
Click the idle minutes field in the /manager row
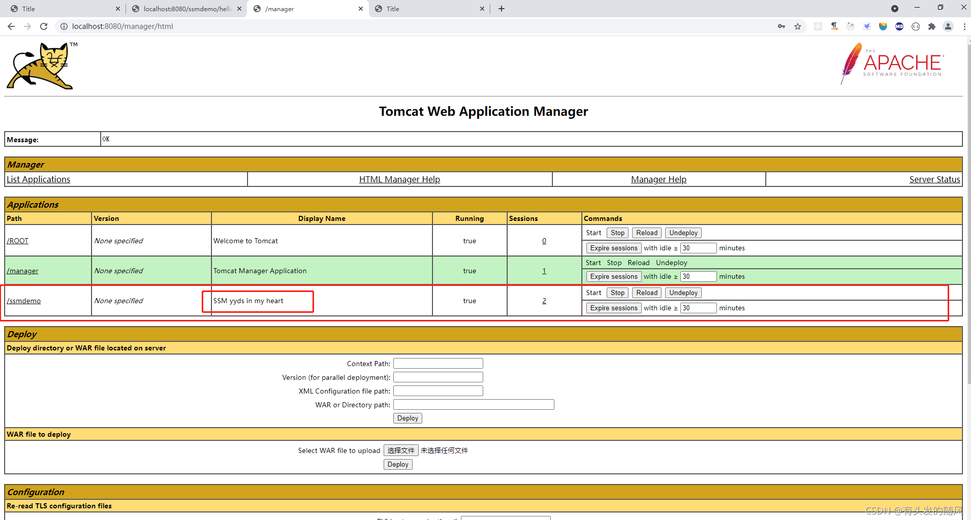pyautogui.click(x=698, y=276)
